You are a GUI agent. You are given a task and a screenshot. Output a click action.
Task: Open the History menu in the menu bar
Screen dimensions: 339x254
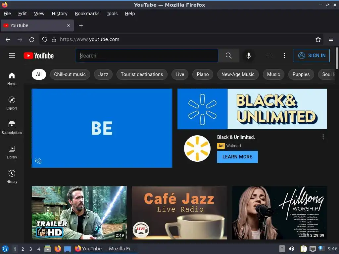pos(60,14)
